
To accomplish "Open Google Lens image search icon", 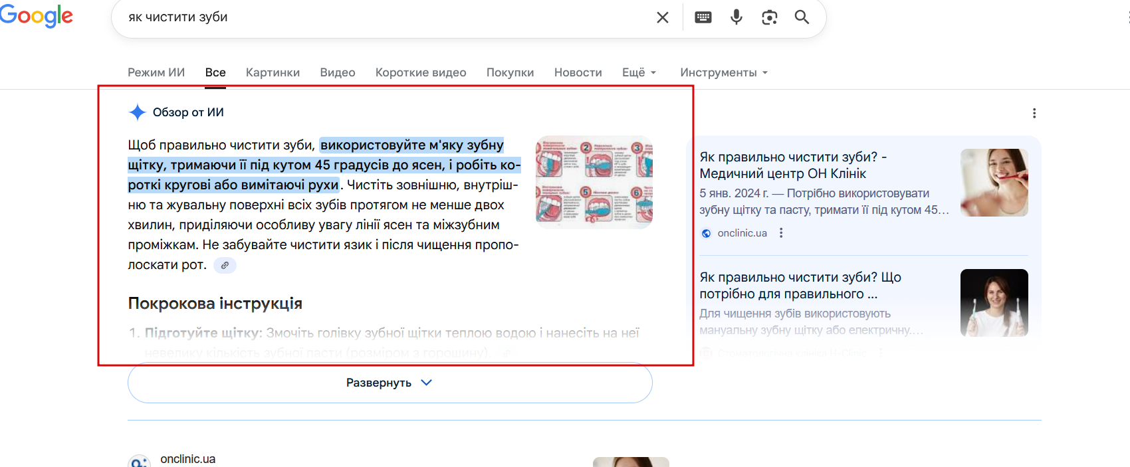I will click(770, 17).
